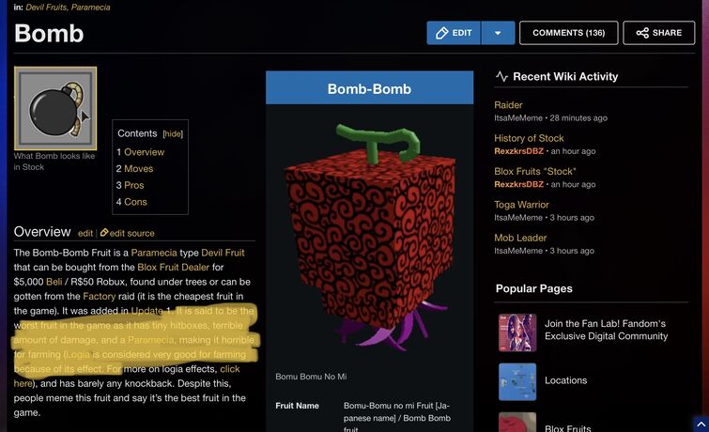The width and height of the screenshot is (709, 432).
Task: Hide the Contents table
Action: pos(173,134)
